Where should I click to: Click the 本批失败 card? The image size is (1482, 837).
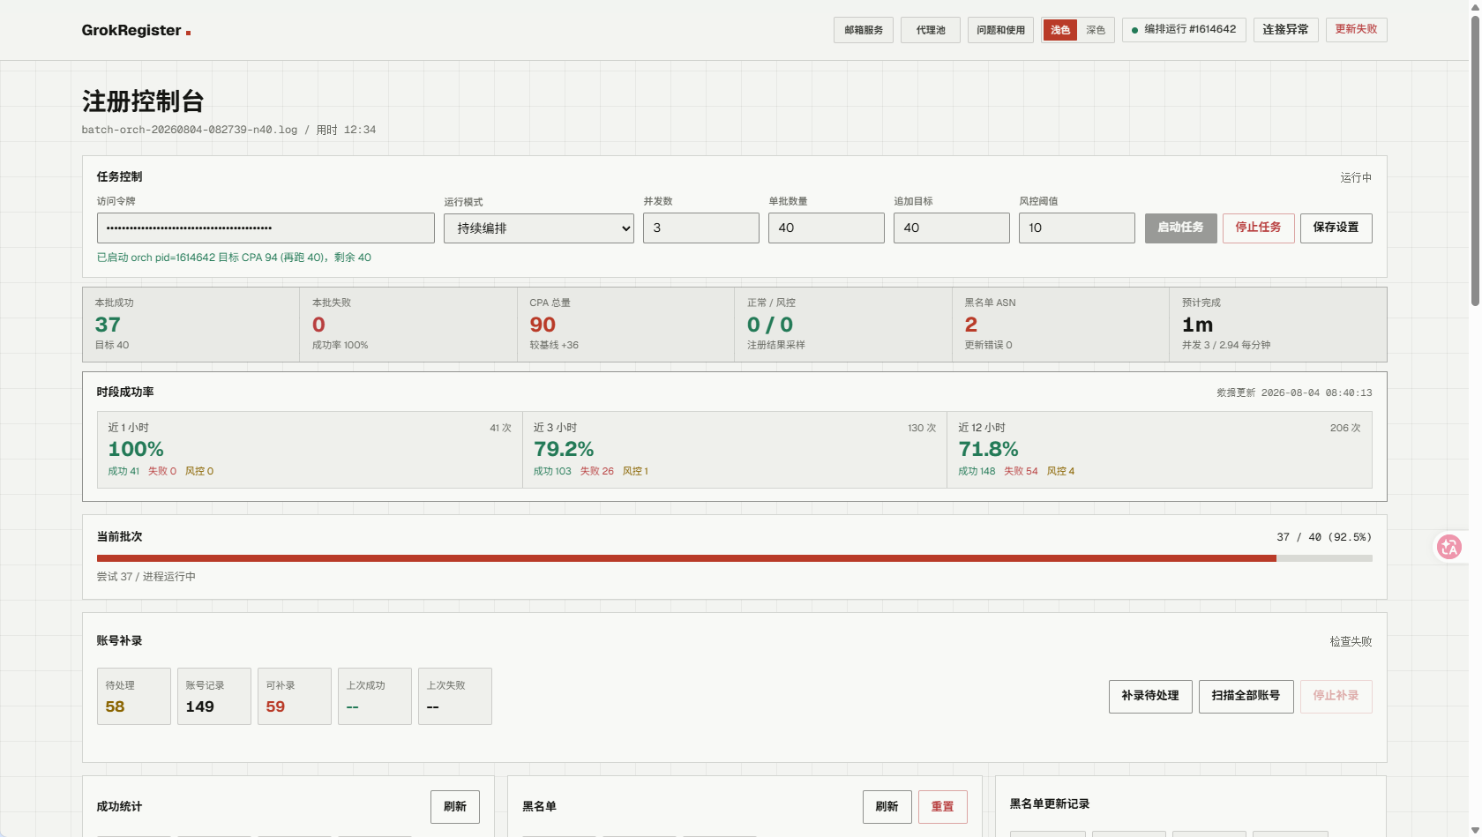(408, 325)
